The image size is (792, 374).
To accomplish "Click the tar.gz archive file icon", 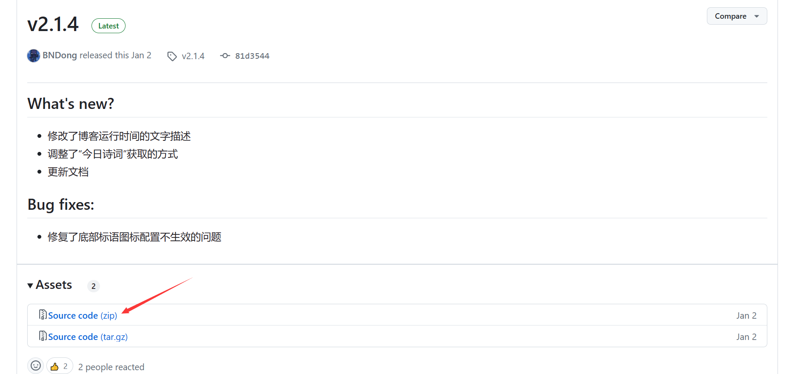I will click(x=43, y=336).
